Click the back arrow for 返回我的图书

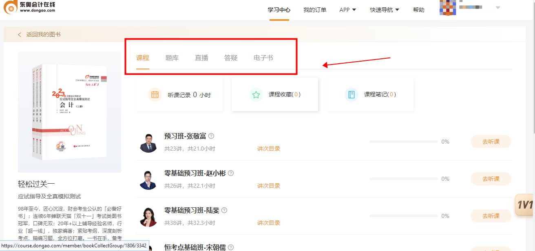point(20,35)
